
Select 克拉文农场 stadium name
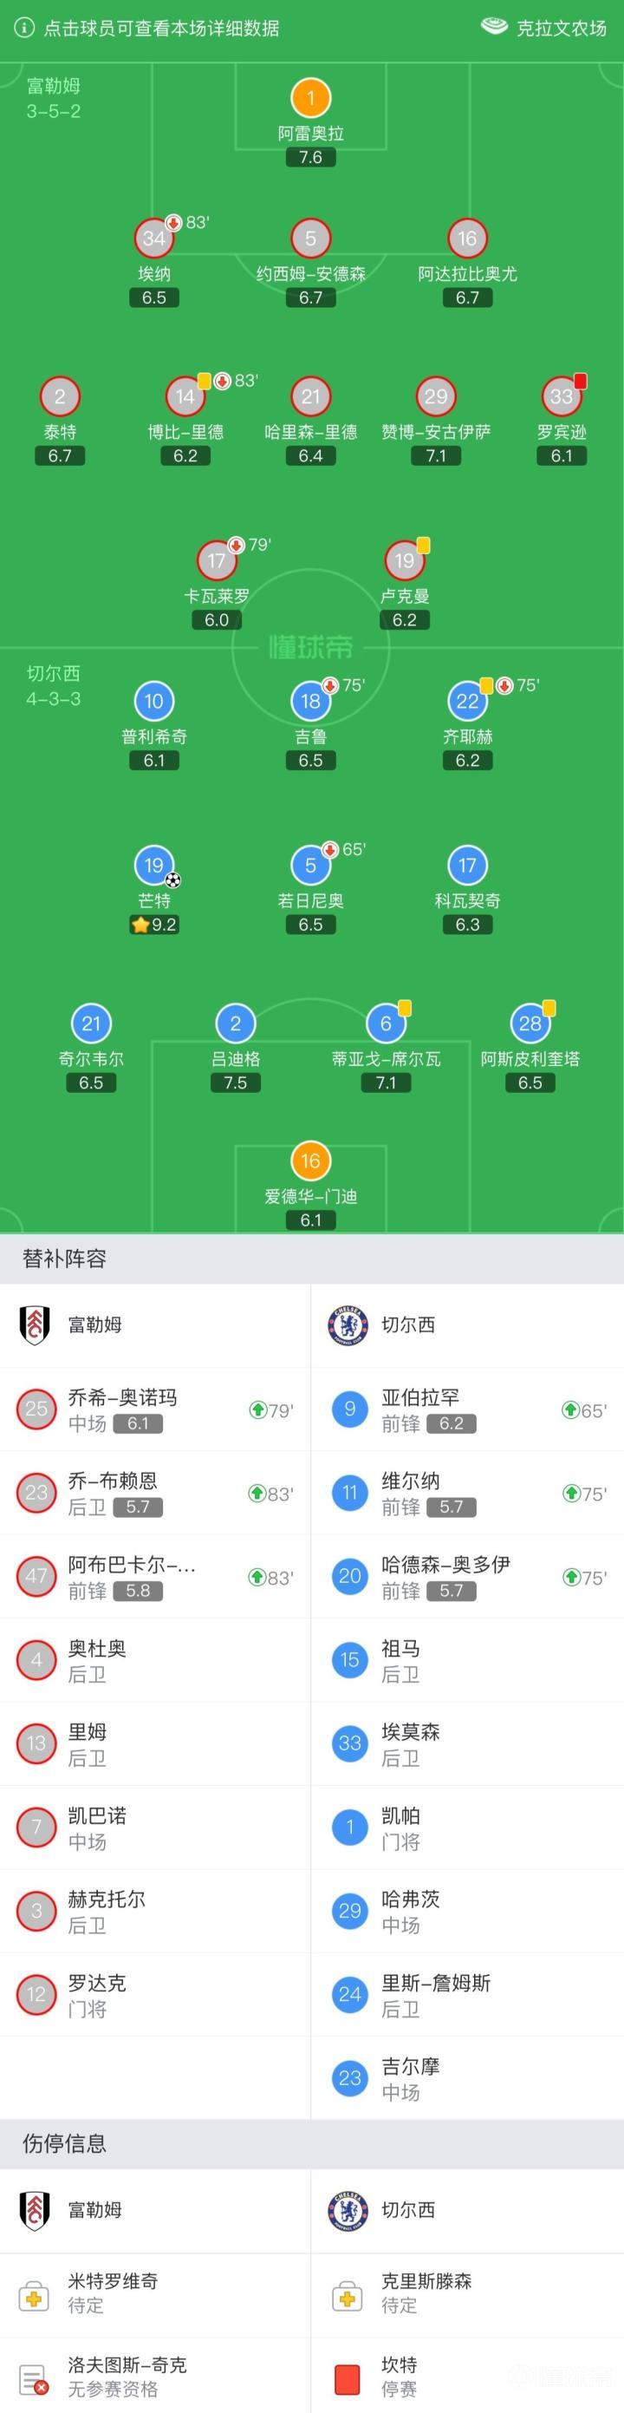tap(562, 28)
